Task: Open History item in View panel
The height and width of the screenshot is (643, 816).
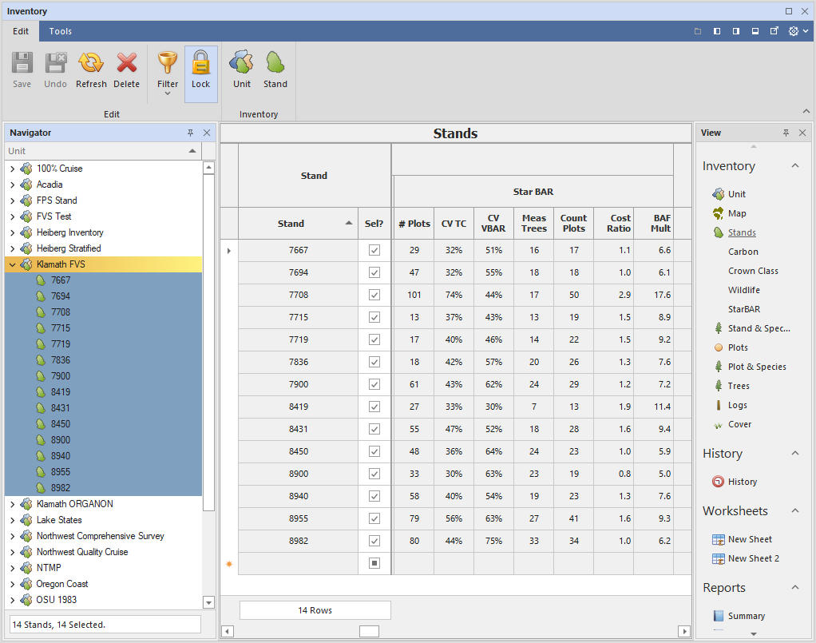Action: point(742,482)
